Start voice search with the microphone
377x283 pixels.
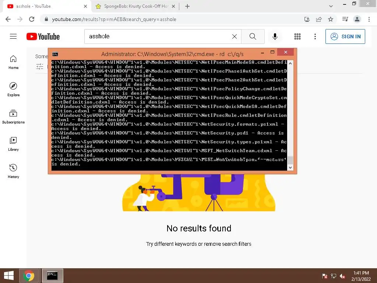[275, 36]
